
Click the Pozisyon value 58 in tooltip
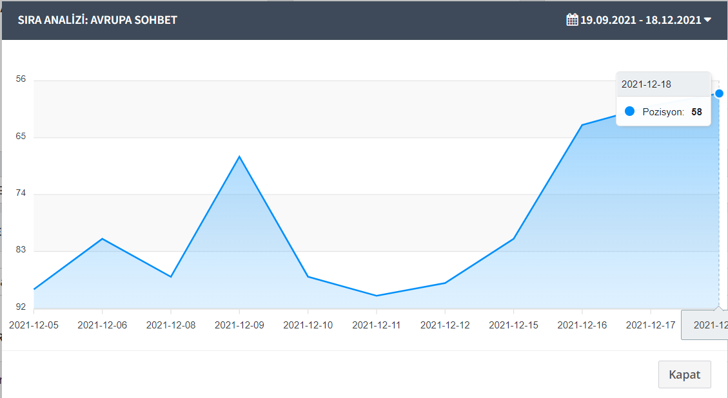tap(696, 112)
